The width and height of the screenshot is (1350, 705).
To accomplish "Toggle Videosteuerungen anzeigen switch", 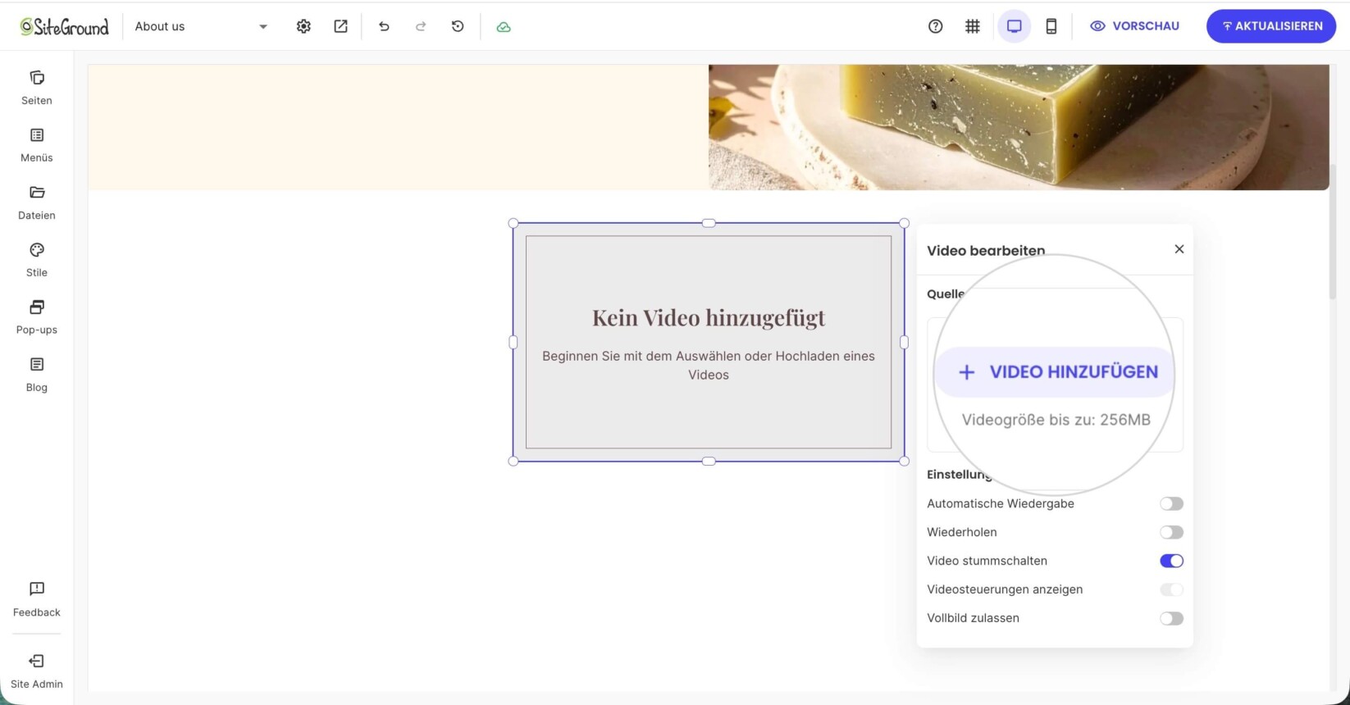I will 1171,589.
